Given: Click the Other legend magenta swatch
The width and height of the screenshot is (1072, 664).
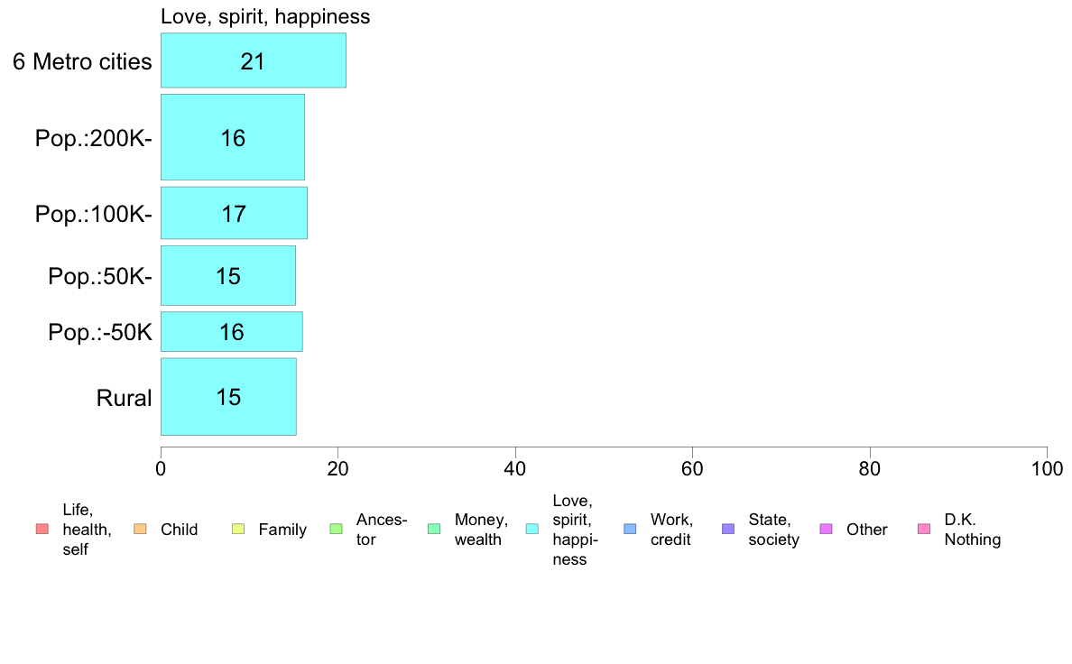Looking at the screenshot, I should pos(826,530).
